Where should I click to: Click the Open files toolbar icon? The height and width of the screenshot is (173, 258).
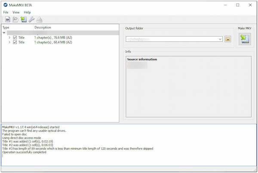coord(8,19)
